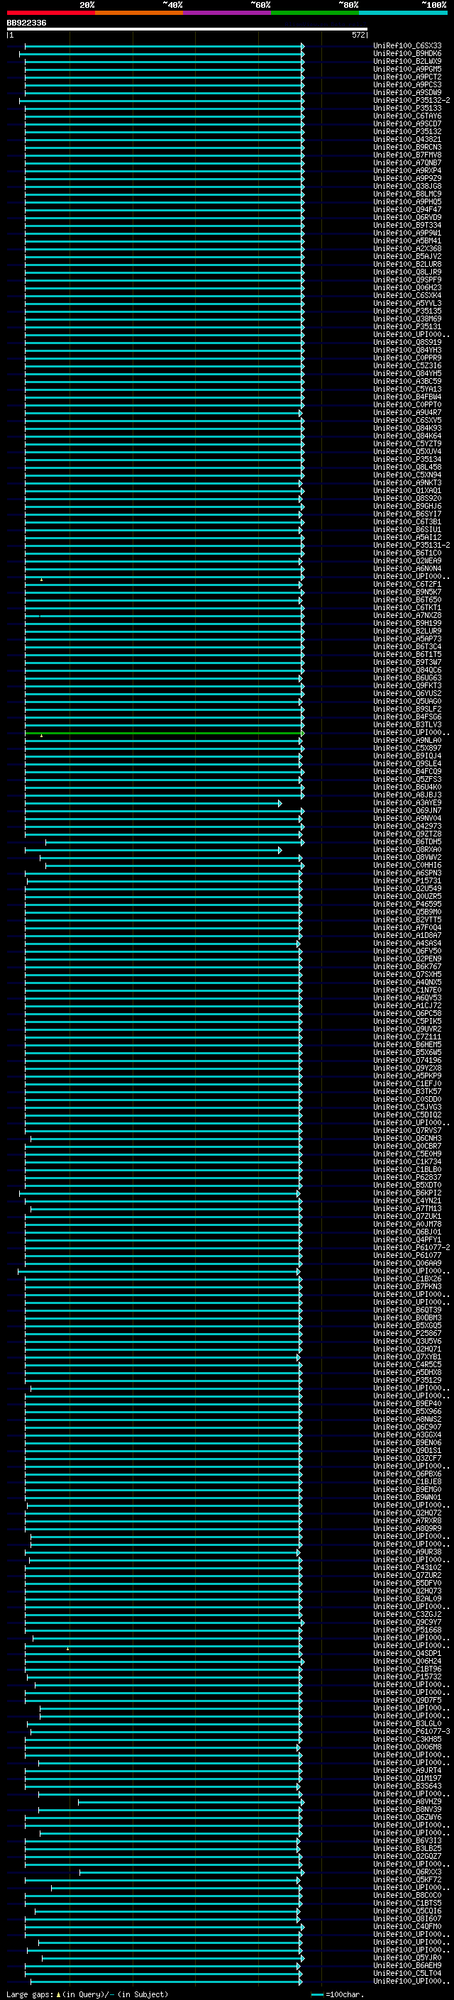Viewport: 454px width, 2000px height.
Task: Open hit UniRef100_B8LMC9
Action: [406, 194]
